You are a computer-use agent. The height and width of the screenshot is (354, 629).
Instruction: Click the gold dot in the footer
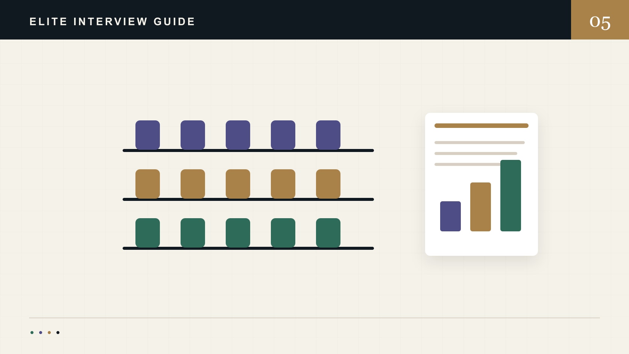click(x=49, y=333)
